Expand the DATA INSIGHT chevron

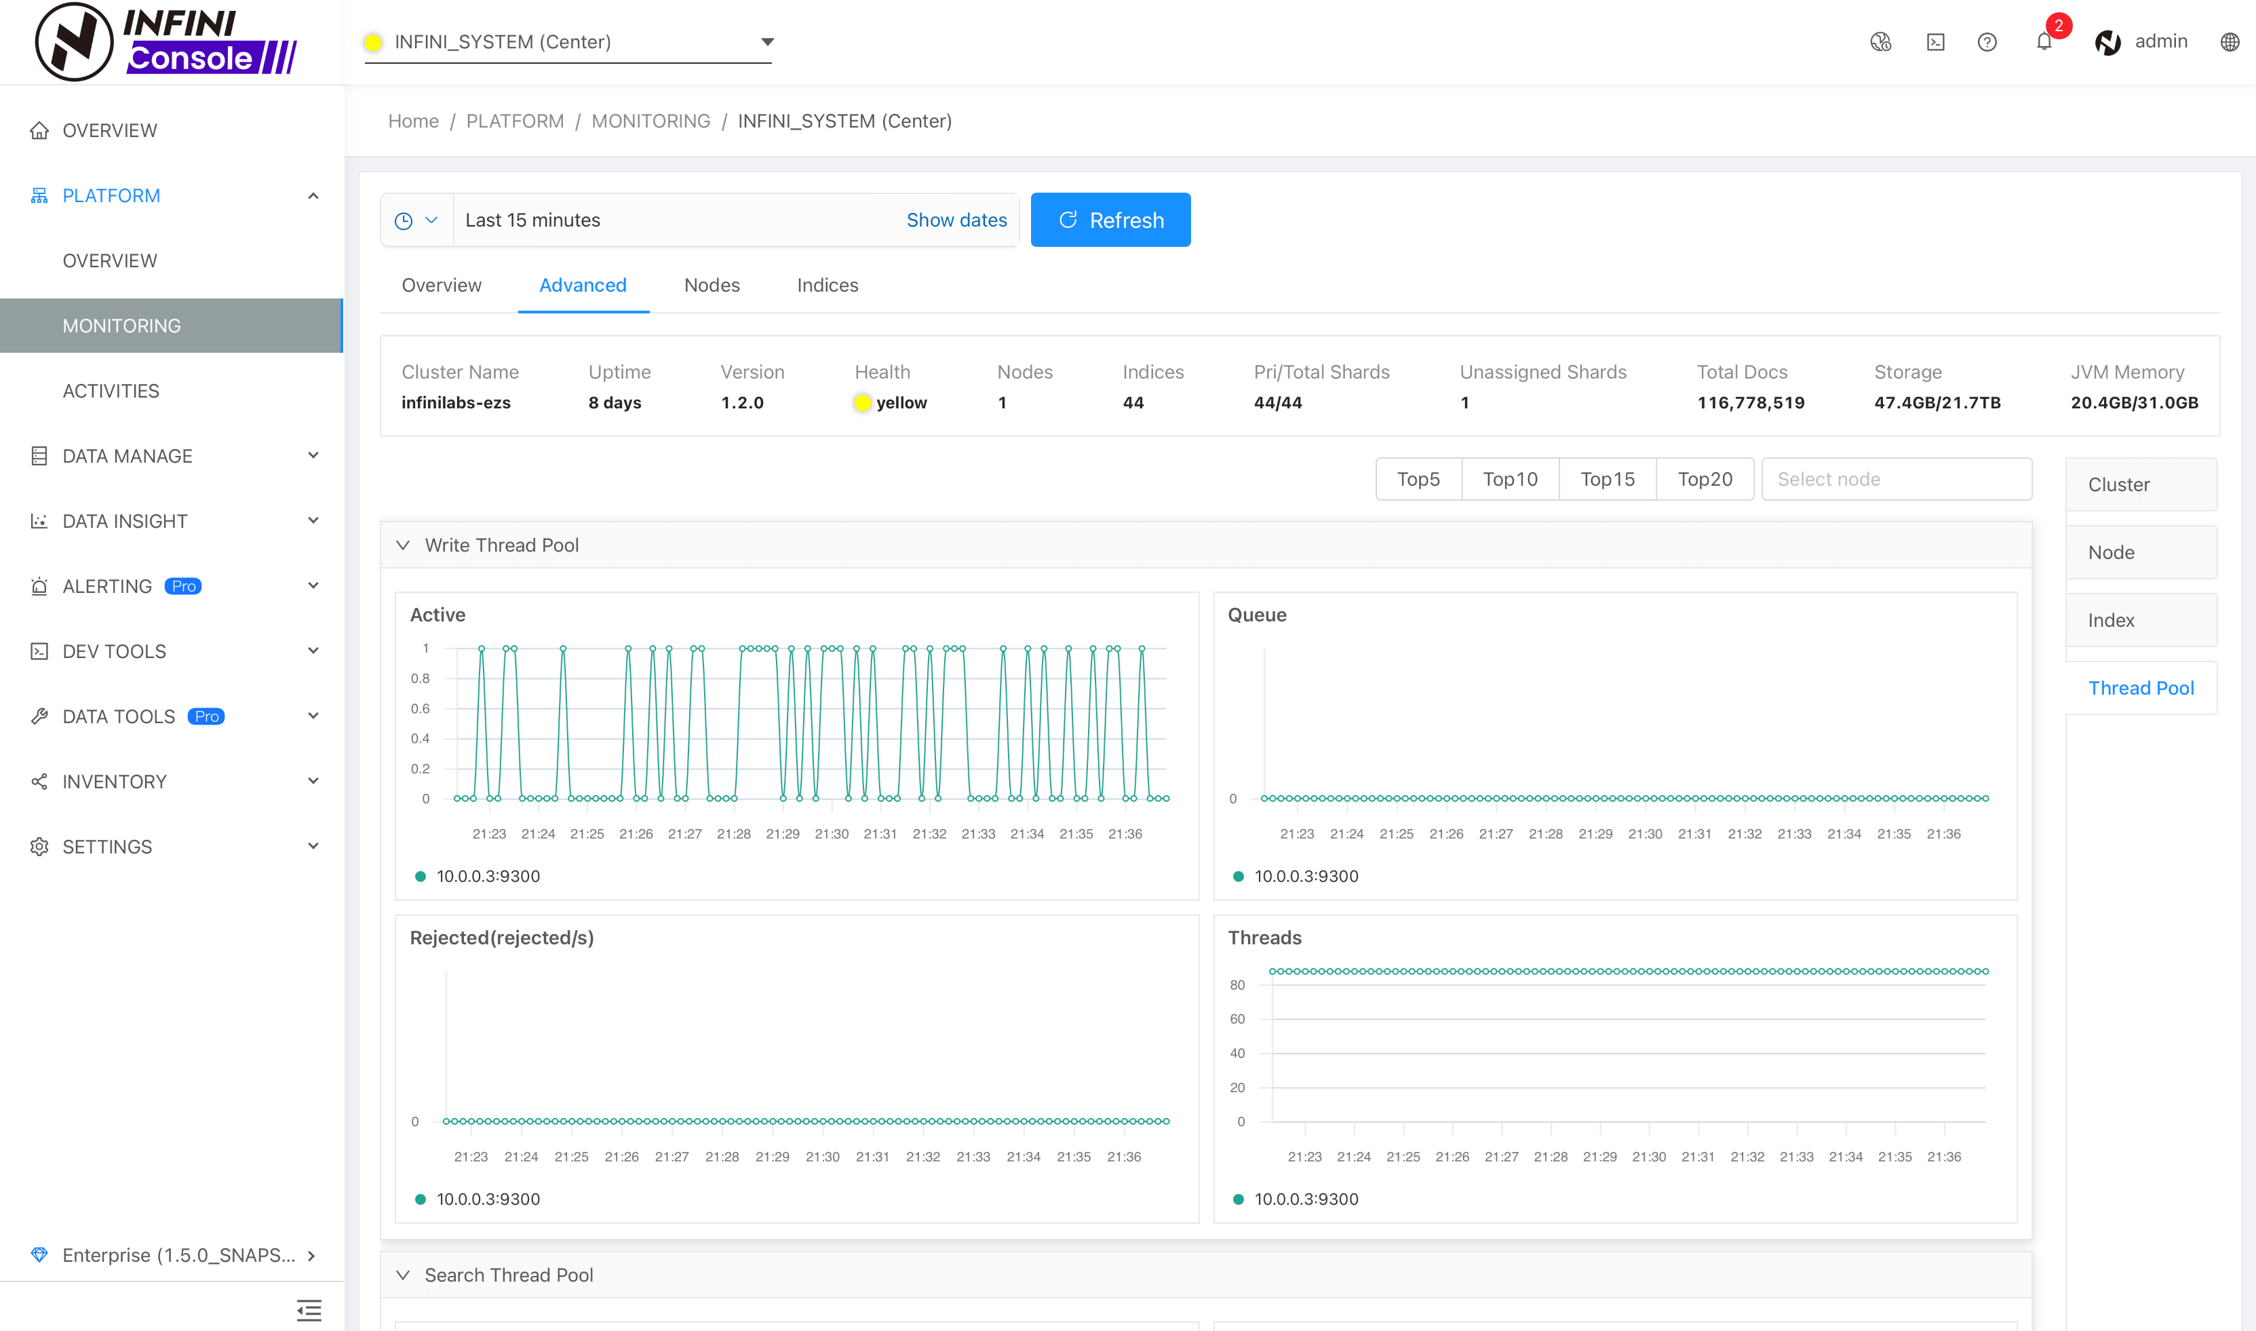point(313,520)
